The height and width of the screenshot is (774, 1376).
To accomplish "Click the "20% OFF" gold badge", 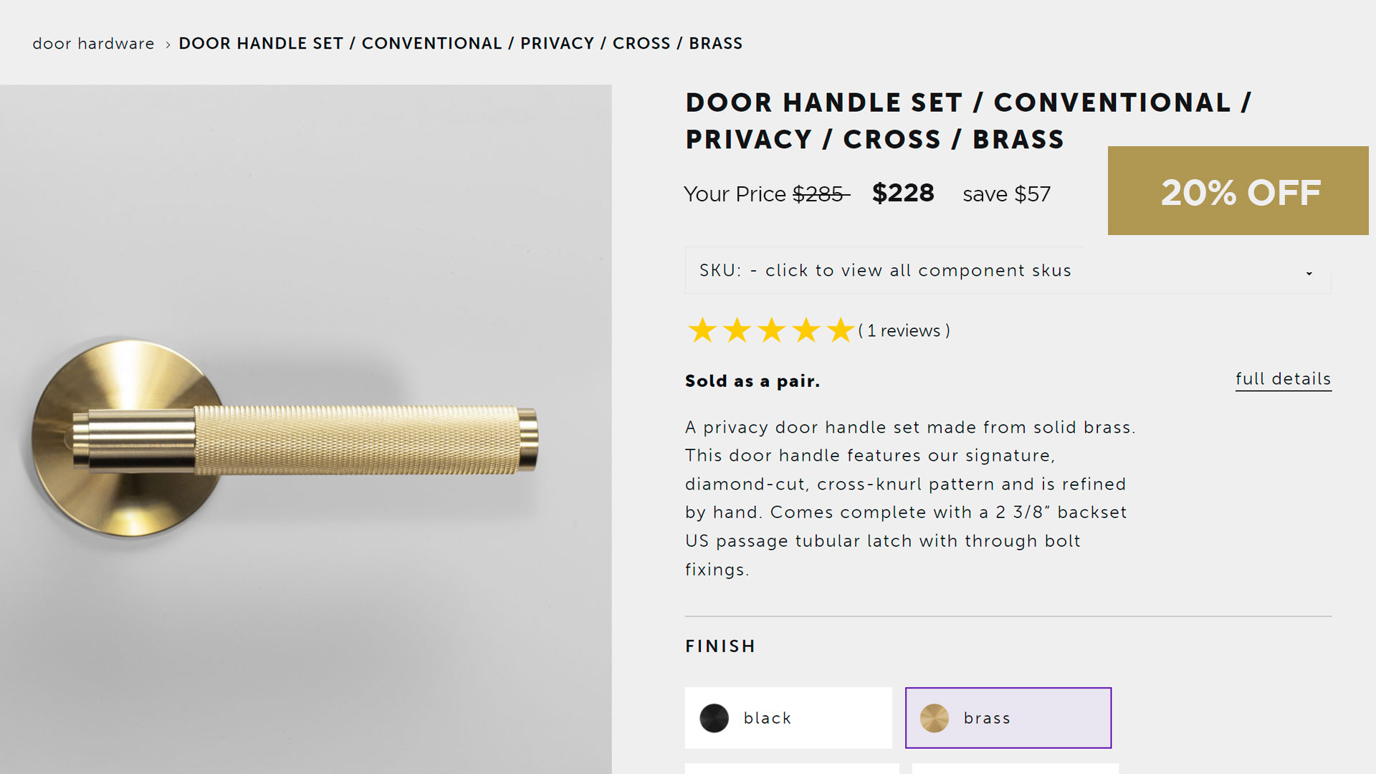I will point(1238,191).
